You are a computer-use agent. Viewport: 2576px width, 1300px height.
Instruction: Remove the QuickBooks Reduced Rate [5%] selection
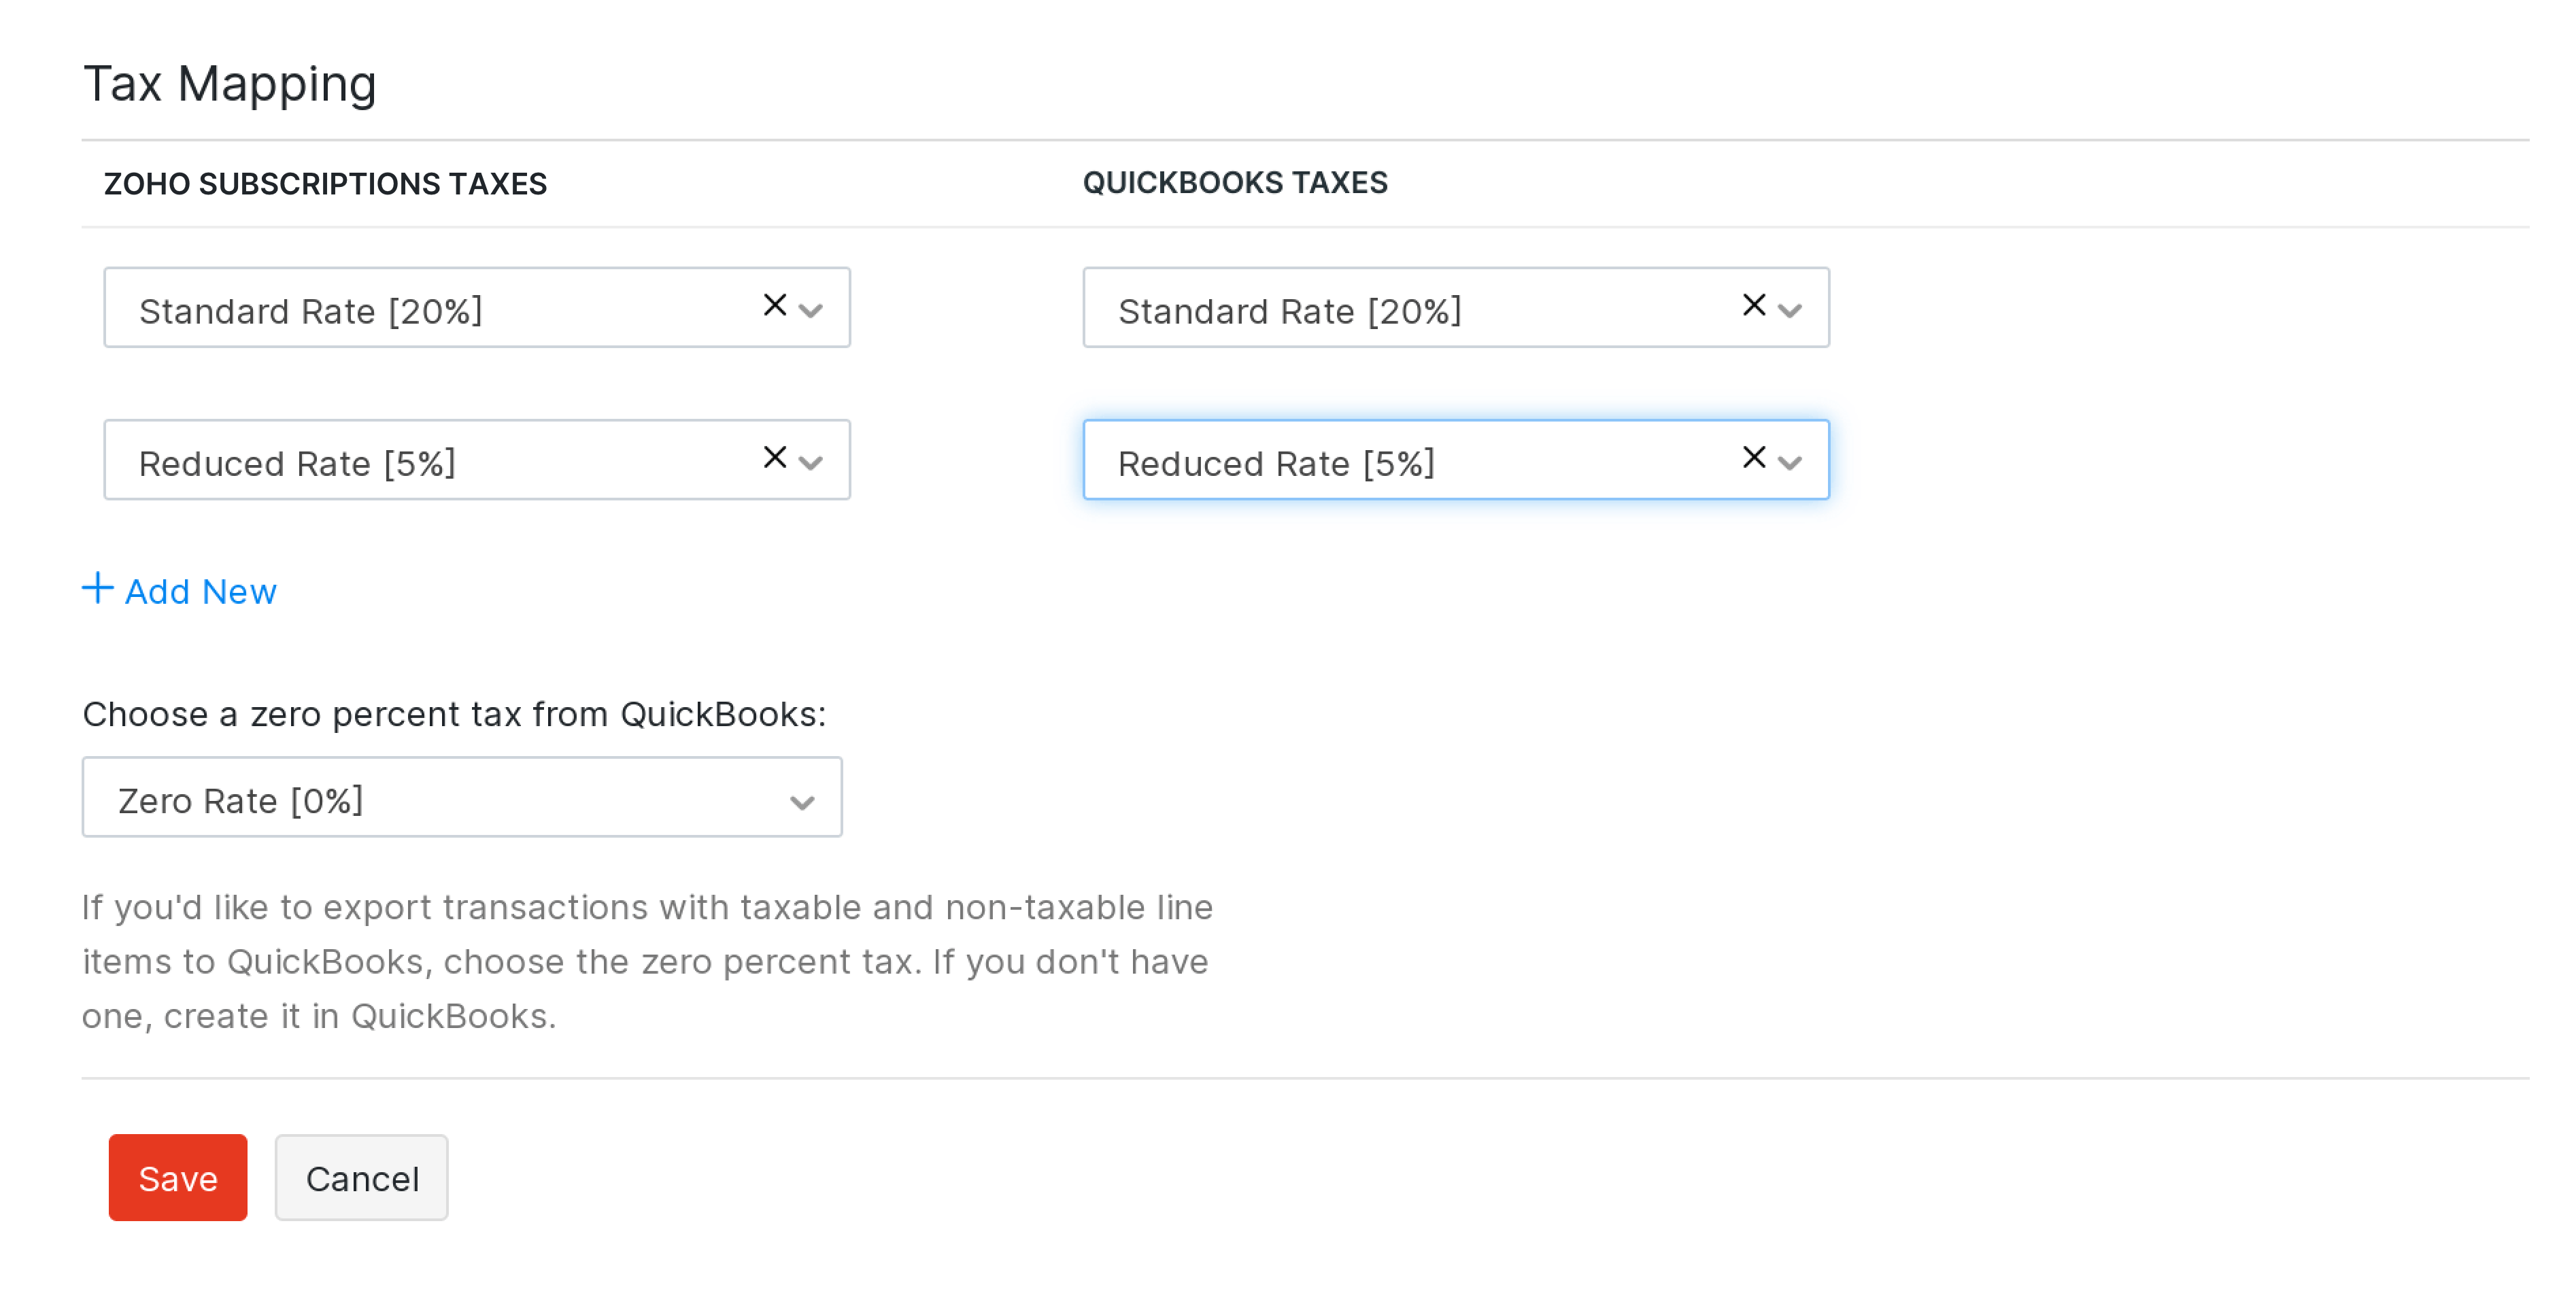(x=1753, y=457)
